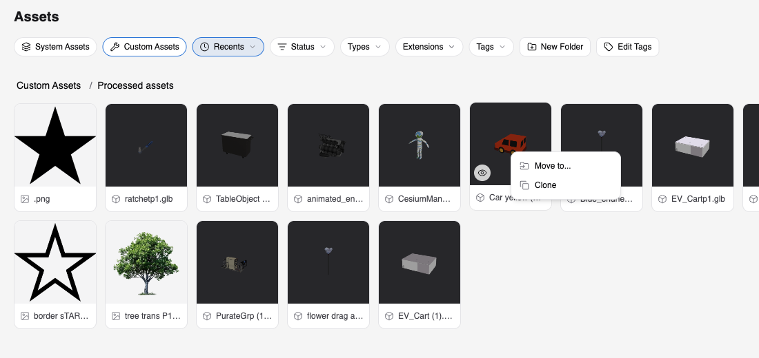This screenshot has height=358, width=759.
Task: Select the PurateGrp model thumbnail
Action: pyautogui.click(x=237, y=262)
